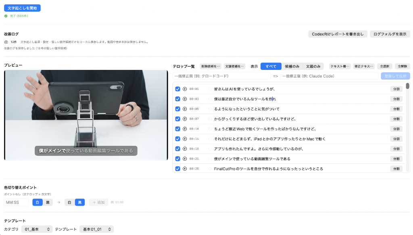Split the 00:01 telop with 分割

coord(396,89)
